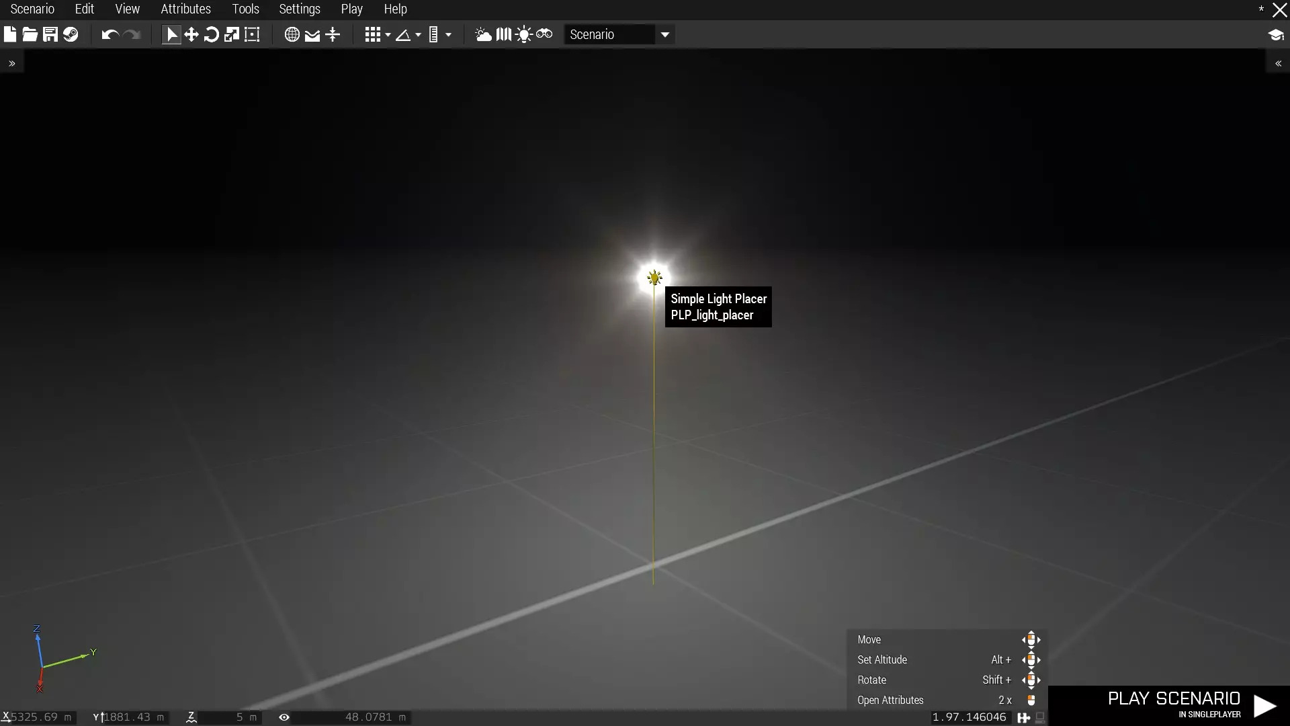Open the Tools menu
This screenshot has width=1290, height=726.
245,9
